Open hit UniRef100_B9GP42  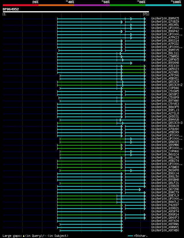[x=165, y=31]
